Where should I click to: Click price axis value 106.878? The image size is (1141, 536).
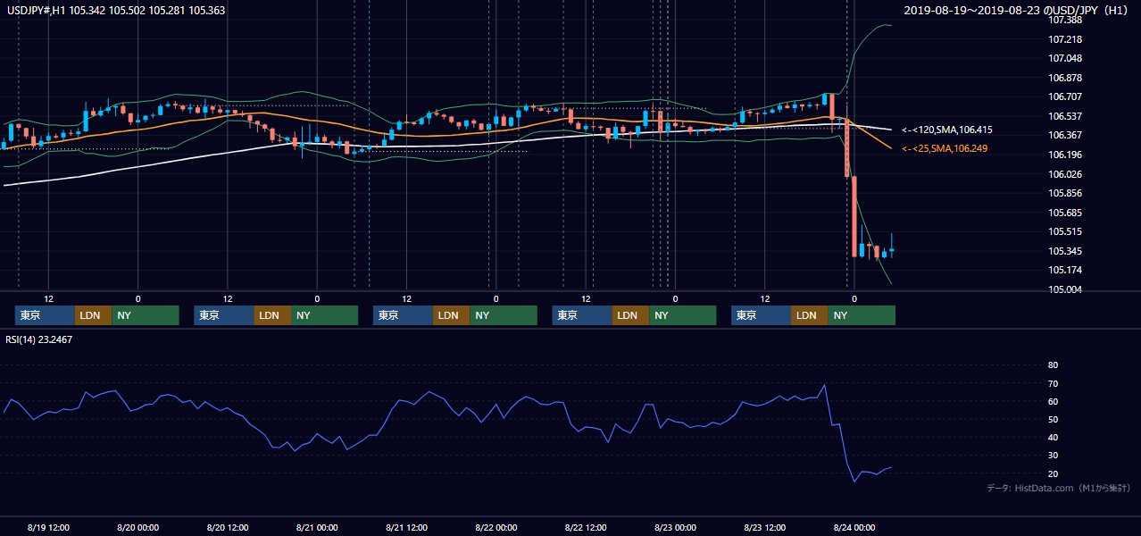pyautogui.click(x=1065, y=78)
